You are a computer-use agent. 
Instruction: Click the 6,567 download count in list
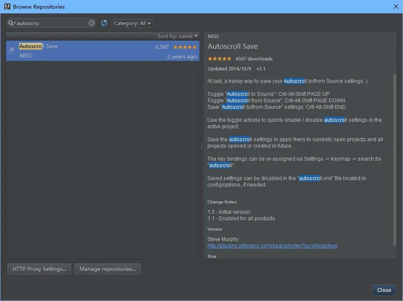tap(162, 47)
